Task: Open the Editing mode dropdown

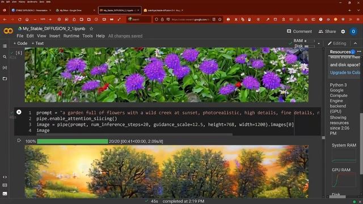Action: click(337, 44)
